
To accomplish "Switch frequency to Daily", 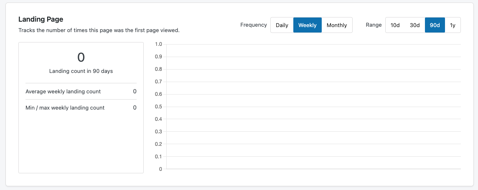I will pyautogui.click(x=282, y=25).
